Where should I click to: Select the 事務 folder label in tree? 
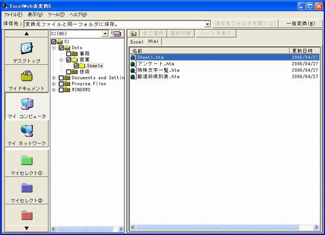pyautogui.click(x=85, y=53)
